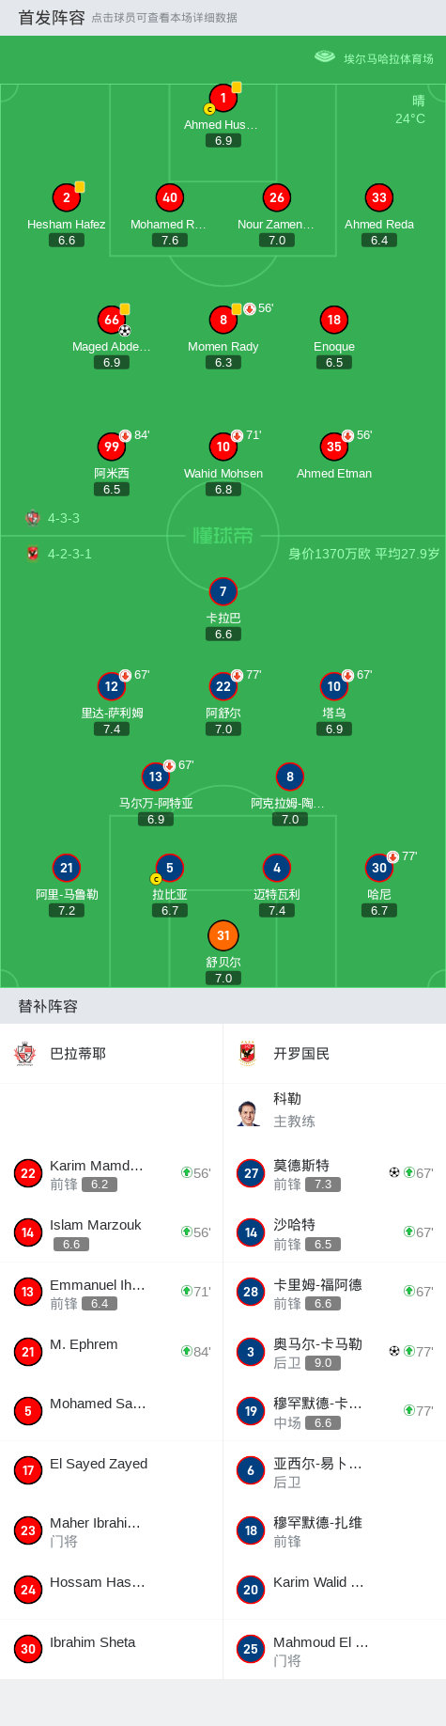Select number 12 里达-萨利姆 player icon
This screenshot has width=446, height=1726.
pyautogui.click(x=112, y=686)
